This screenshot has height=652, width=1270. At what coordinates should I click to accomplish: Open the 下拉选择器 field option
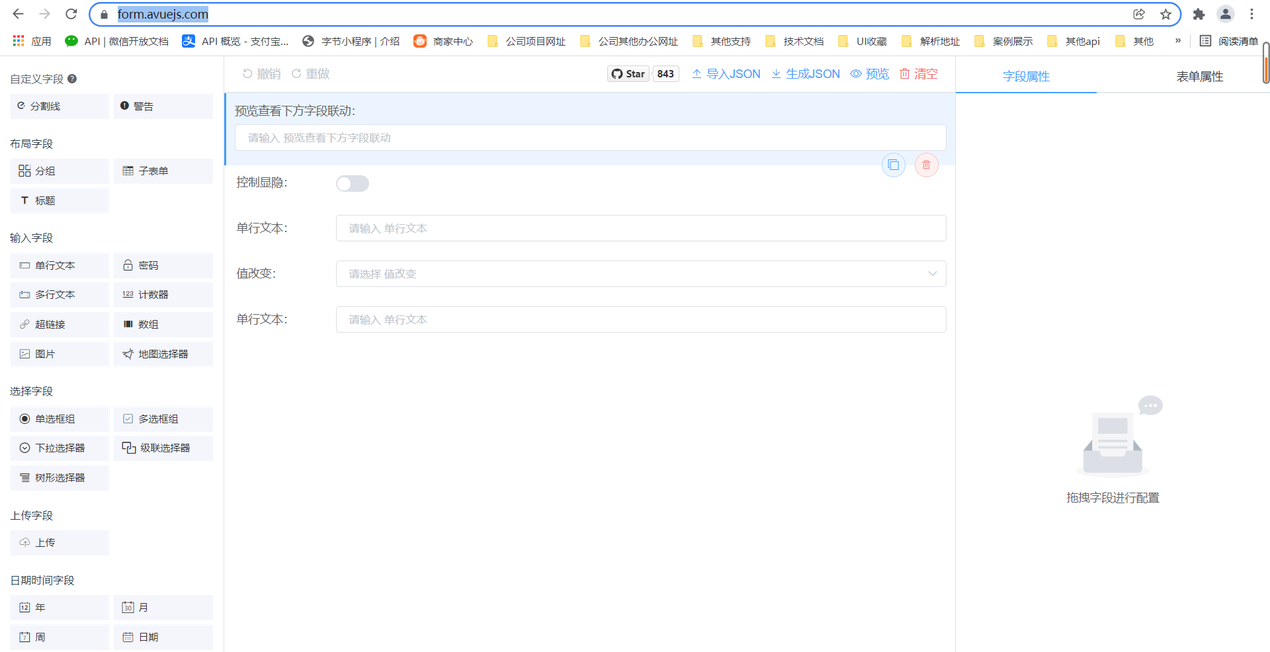tap(60, 448)
